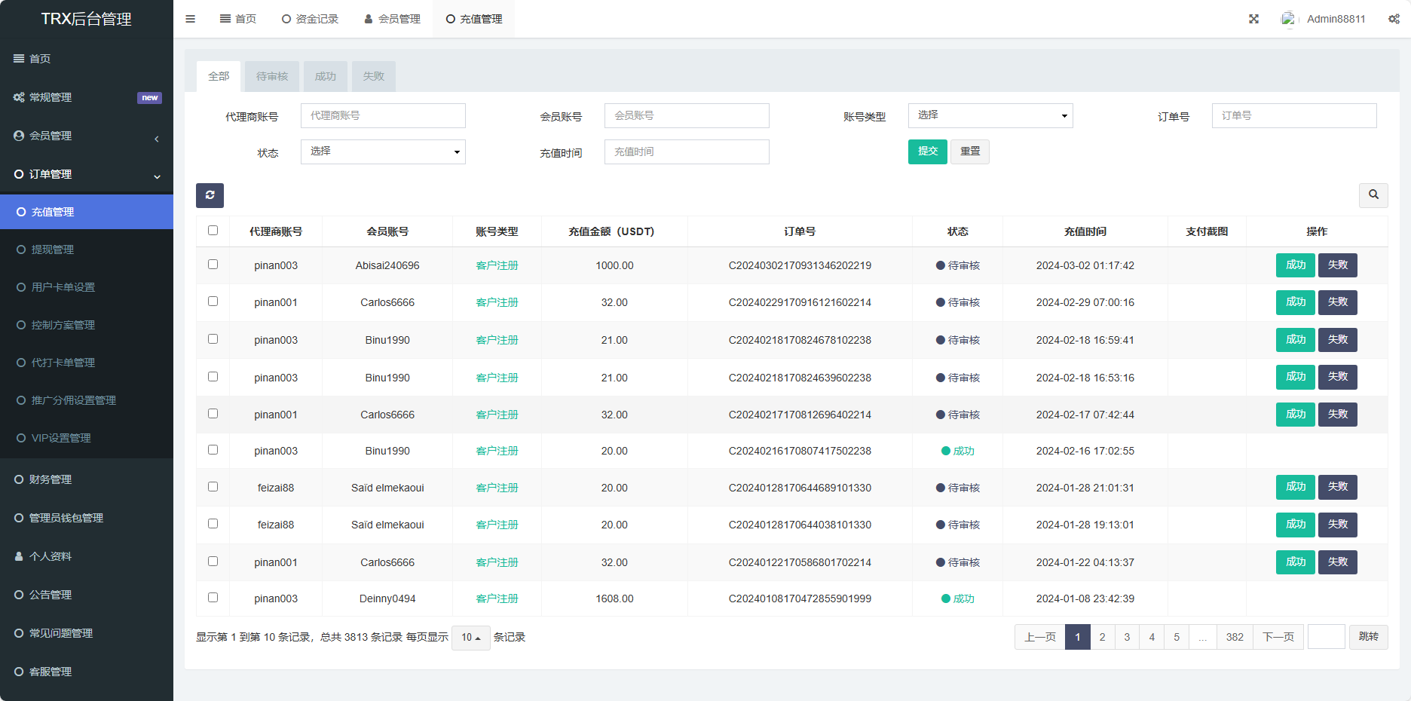1411x701 pixels.
Task: Open 管理员钱包管理 sidebar item
Action: point(87,518)
